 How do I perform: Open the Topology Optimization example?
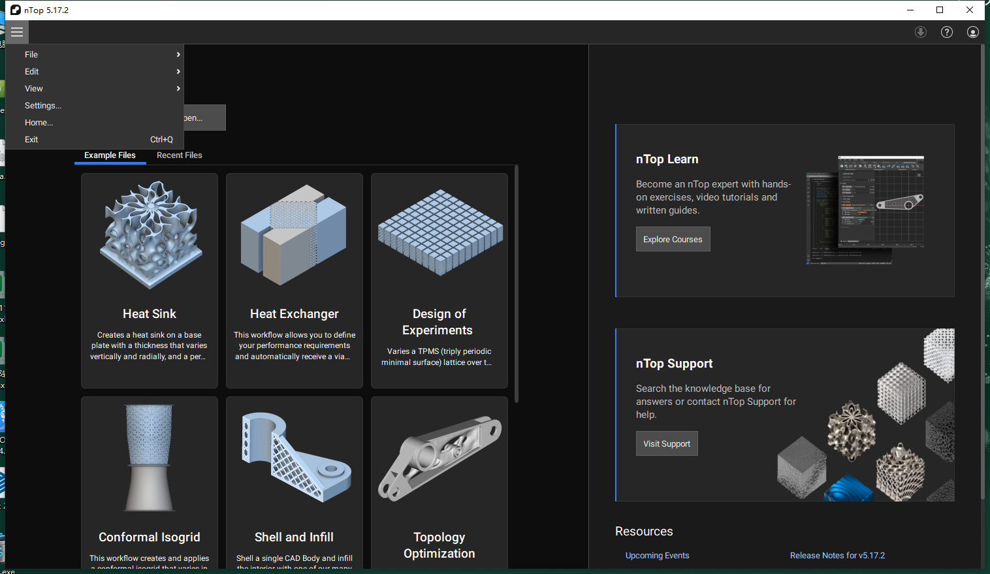pos(439,482)
